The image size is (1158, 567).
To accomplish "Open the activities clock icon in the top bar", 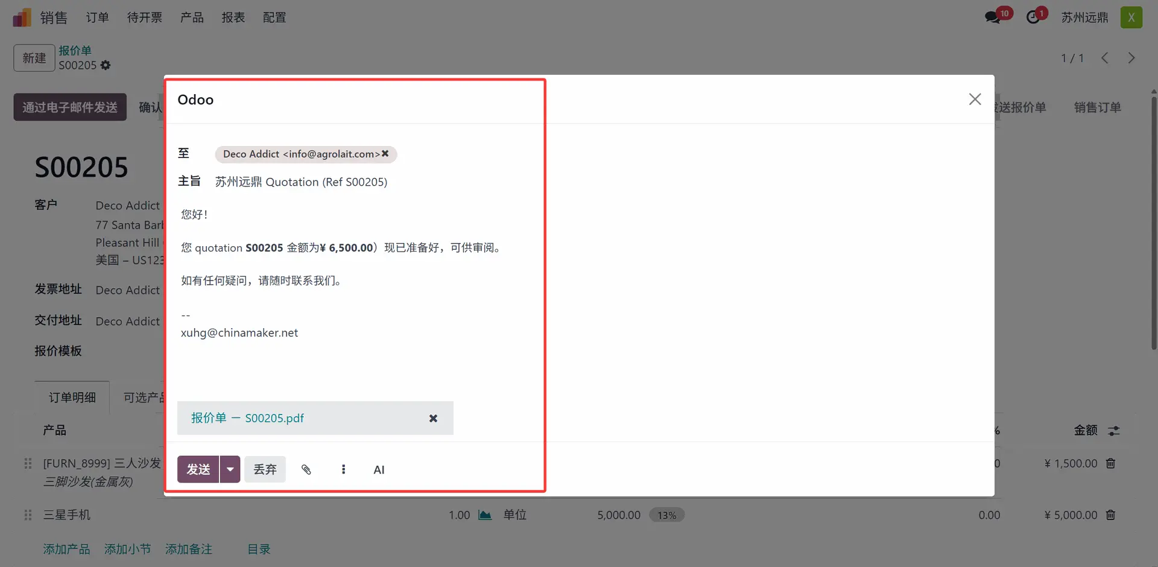I will click(1034, 17).
